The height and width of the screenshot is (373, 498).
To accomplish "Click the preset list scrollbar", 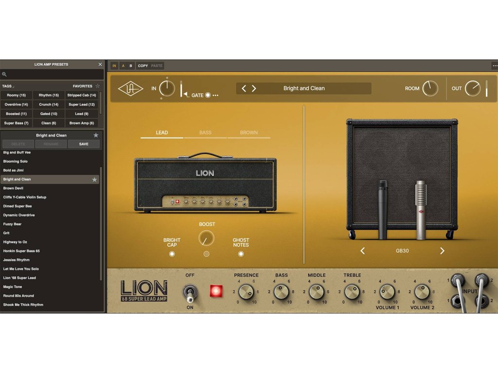I will pyautogui.click(x=101, y=223).
